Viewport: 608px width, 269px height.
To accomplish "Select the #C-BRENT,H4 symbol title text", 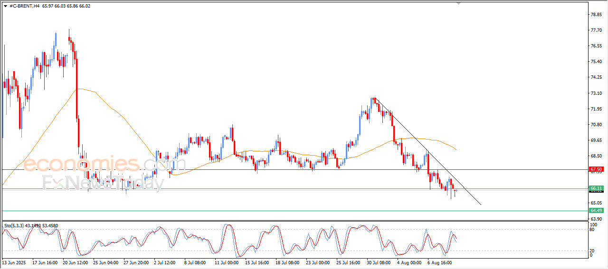I will coord(25,6).
